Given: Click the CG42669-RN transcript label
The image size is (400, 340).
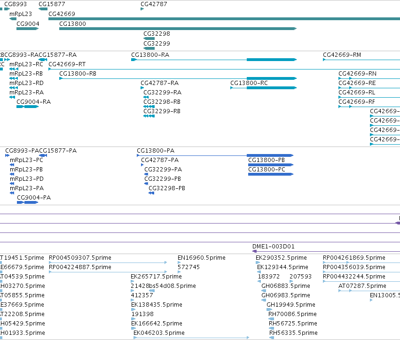Looking at the screenshot, I should (357, 74).
